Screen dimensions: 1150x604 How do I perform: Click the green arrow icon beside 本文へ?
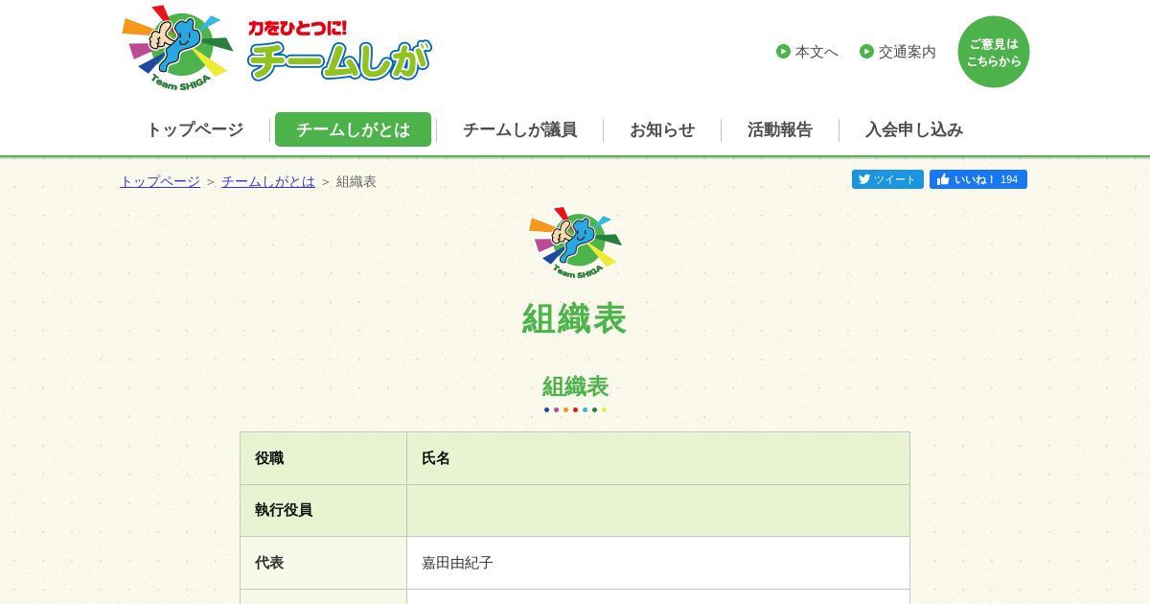point(783,52)
